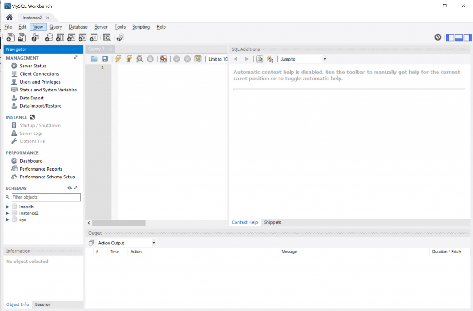Viewport: 473px width, 311px height.
Task: Switch to the Session tab
Action: click(42, 305)
